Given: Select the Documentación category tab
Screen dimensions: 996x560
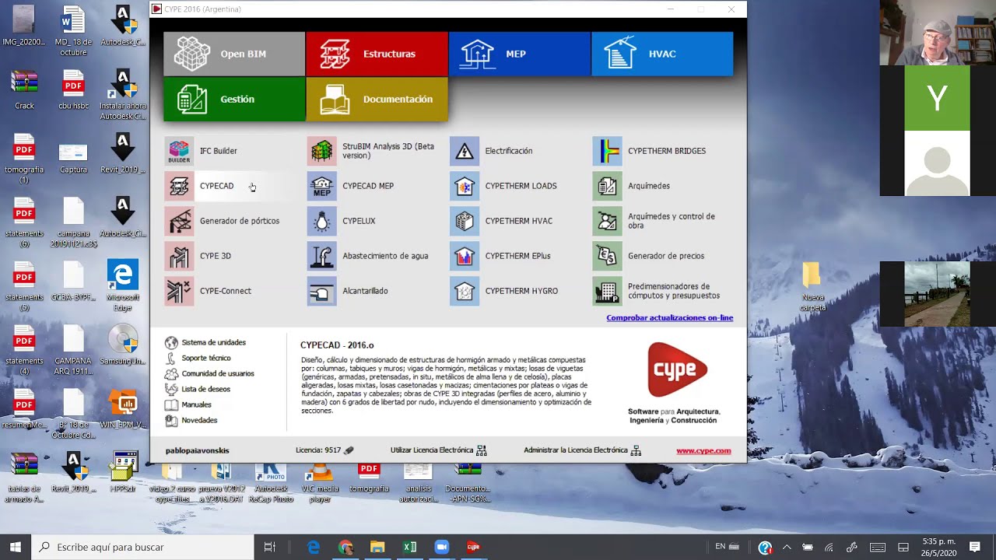Looking at the screenshot, I should (377, 99).
